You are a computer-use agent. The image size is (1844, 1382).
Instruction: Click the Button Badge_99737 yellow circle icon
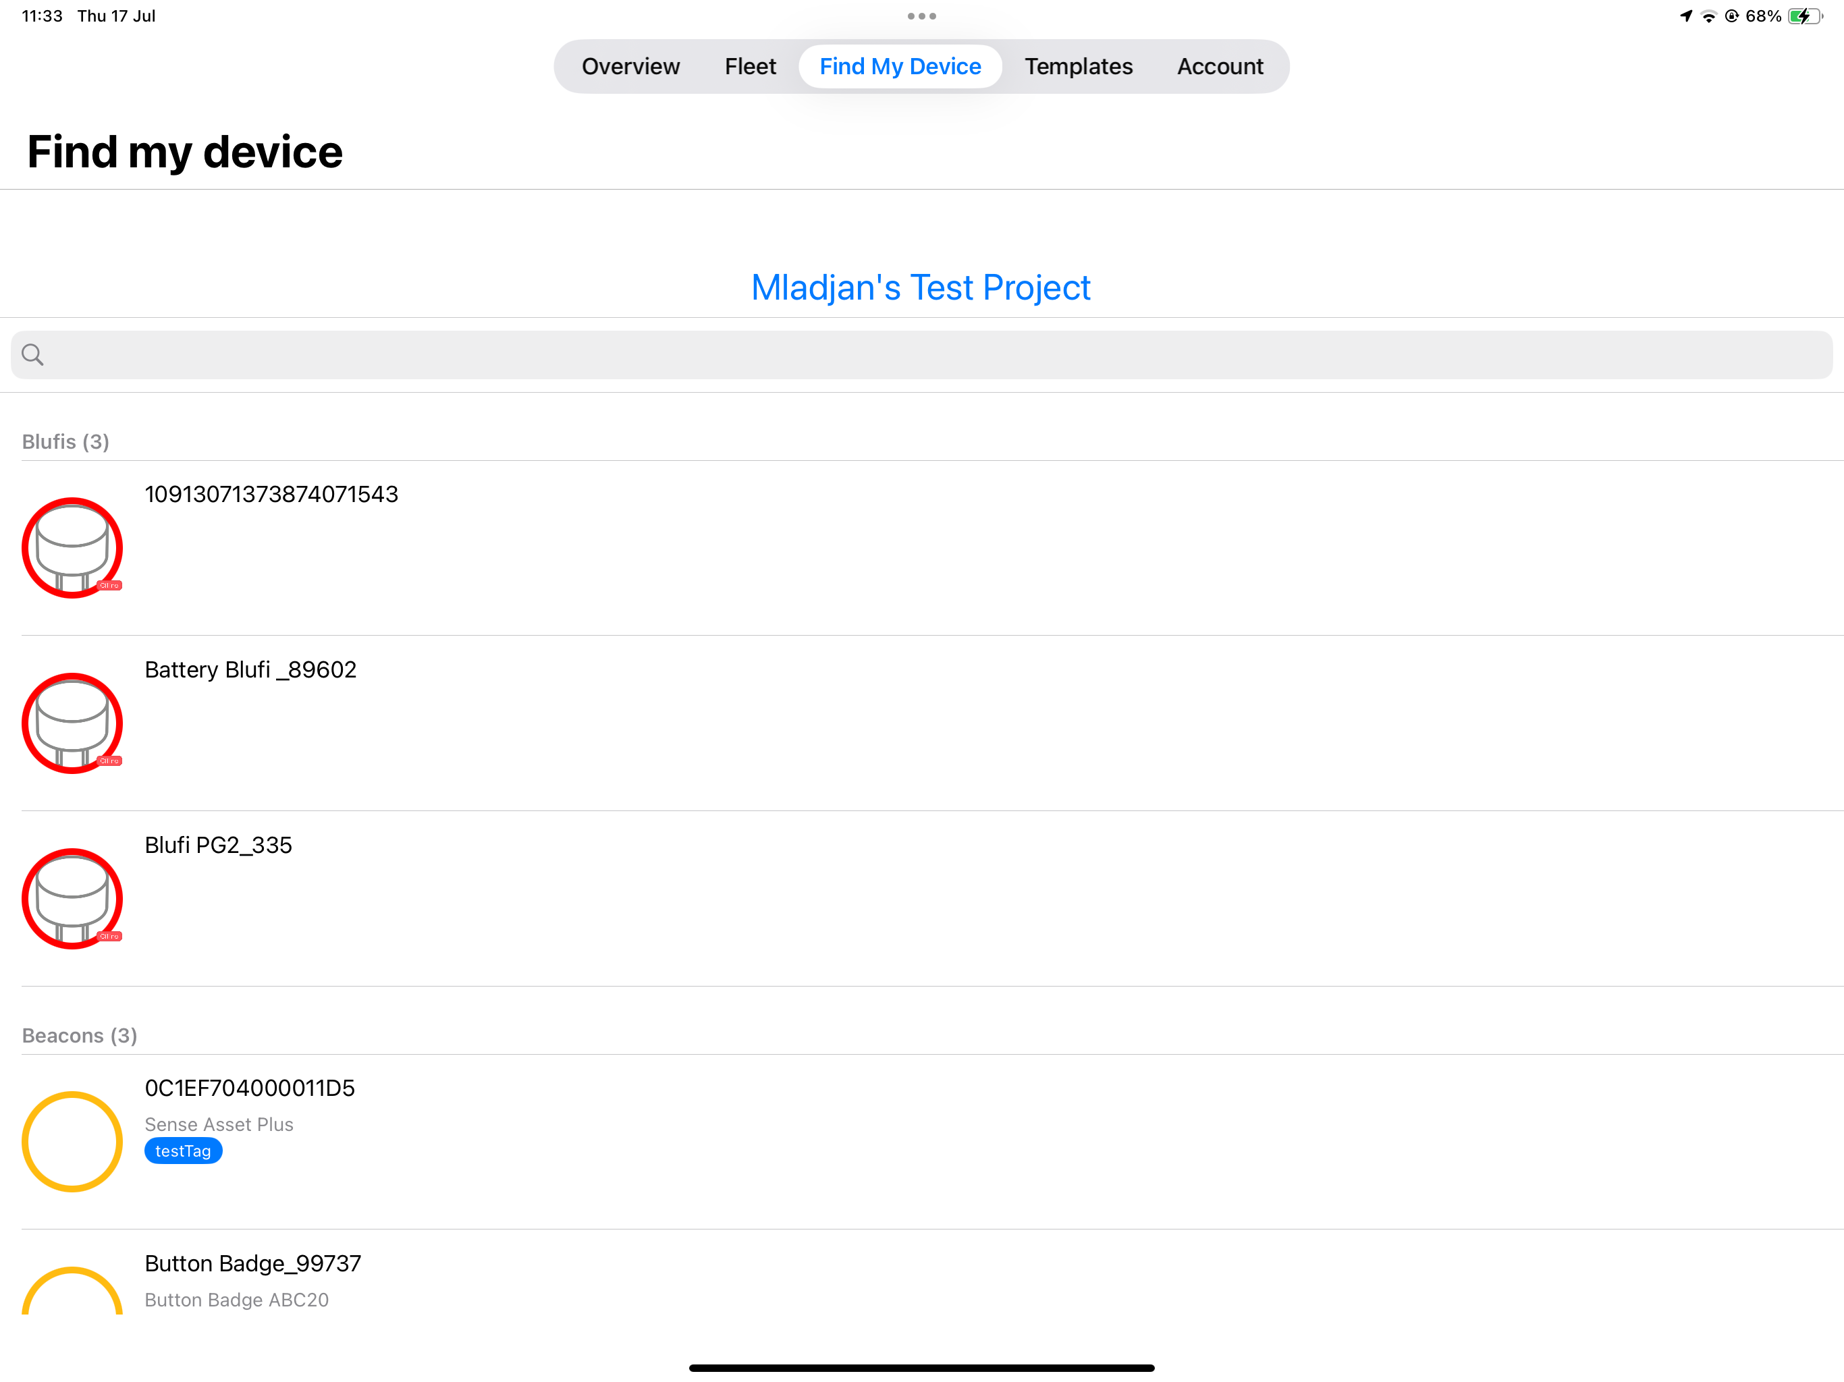(x=72, y=1290)
